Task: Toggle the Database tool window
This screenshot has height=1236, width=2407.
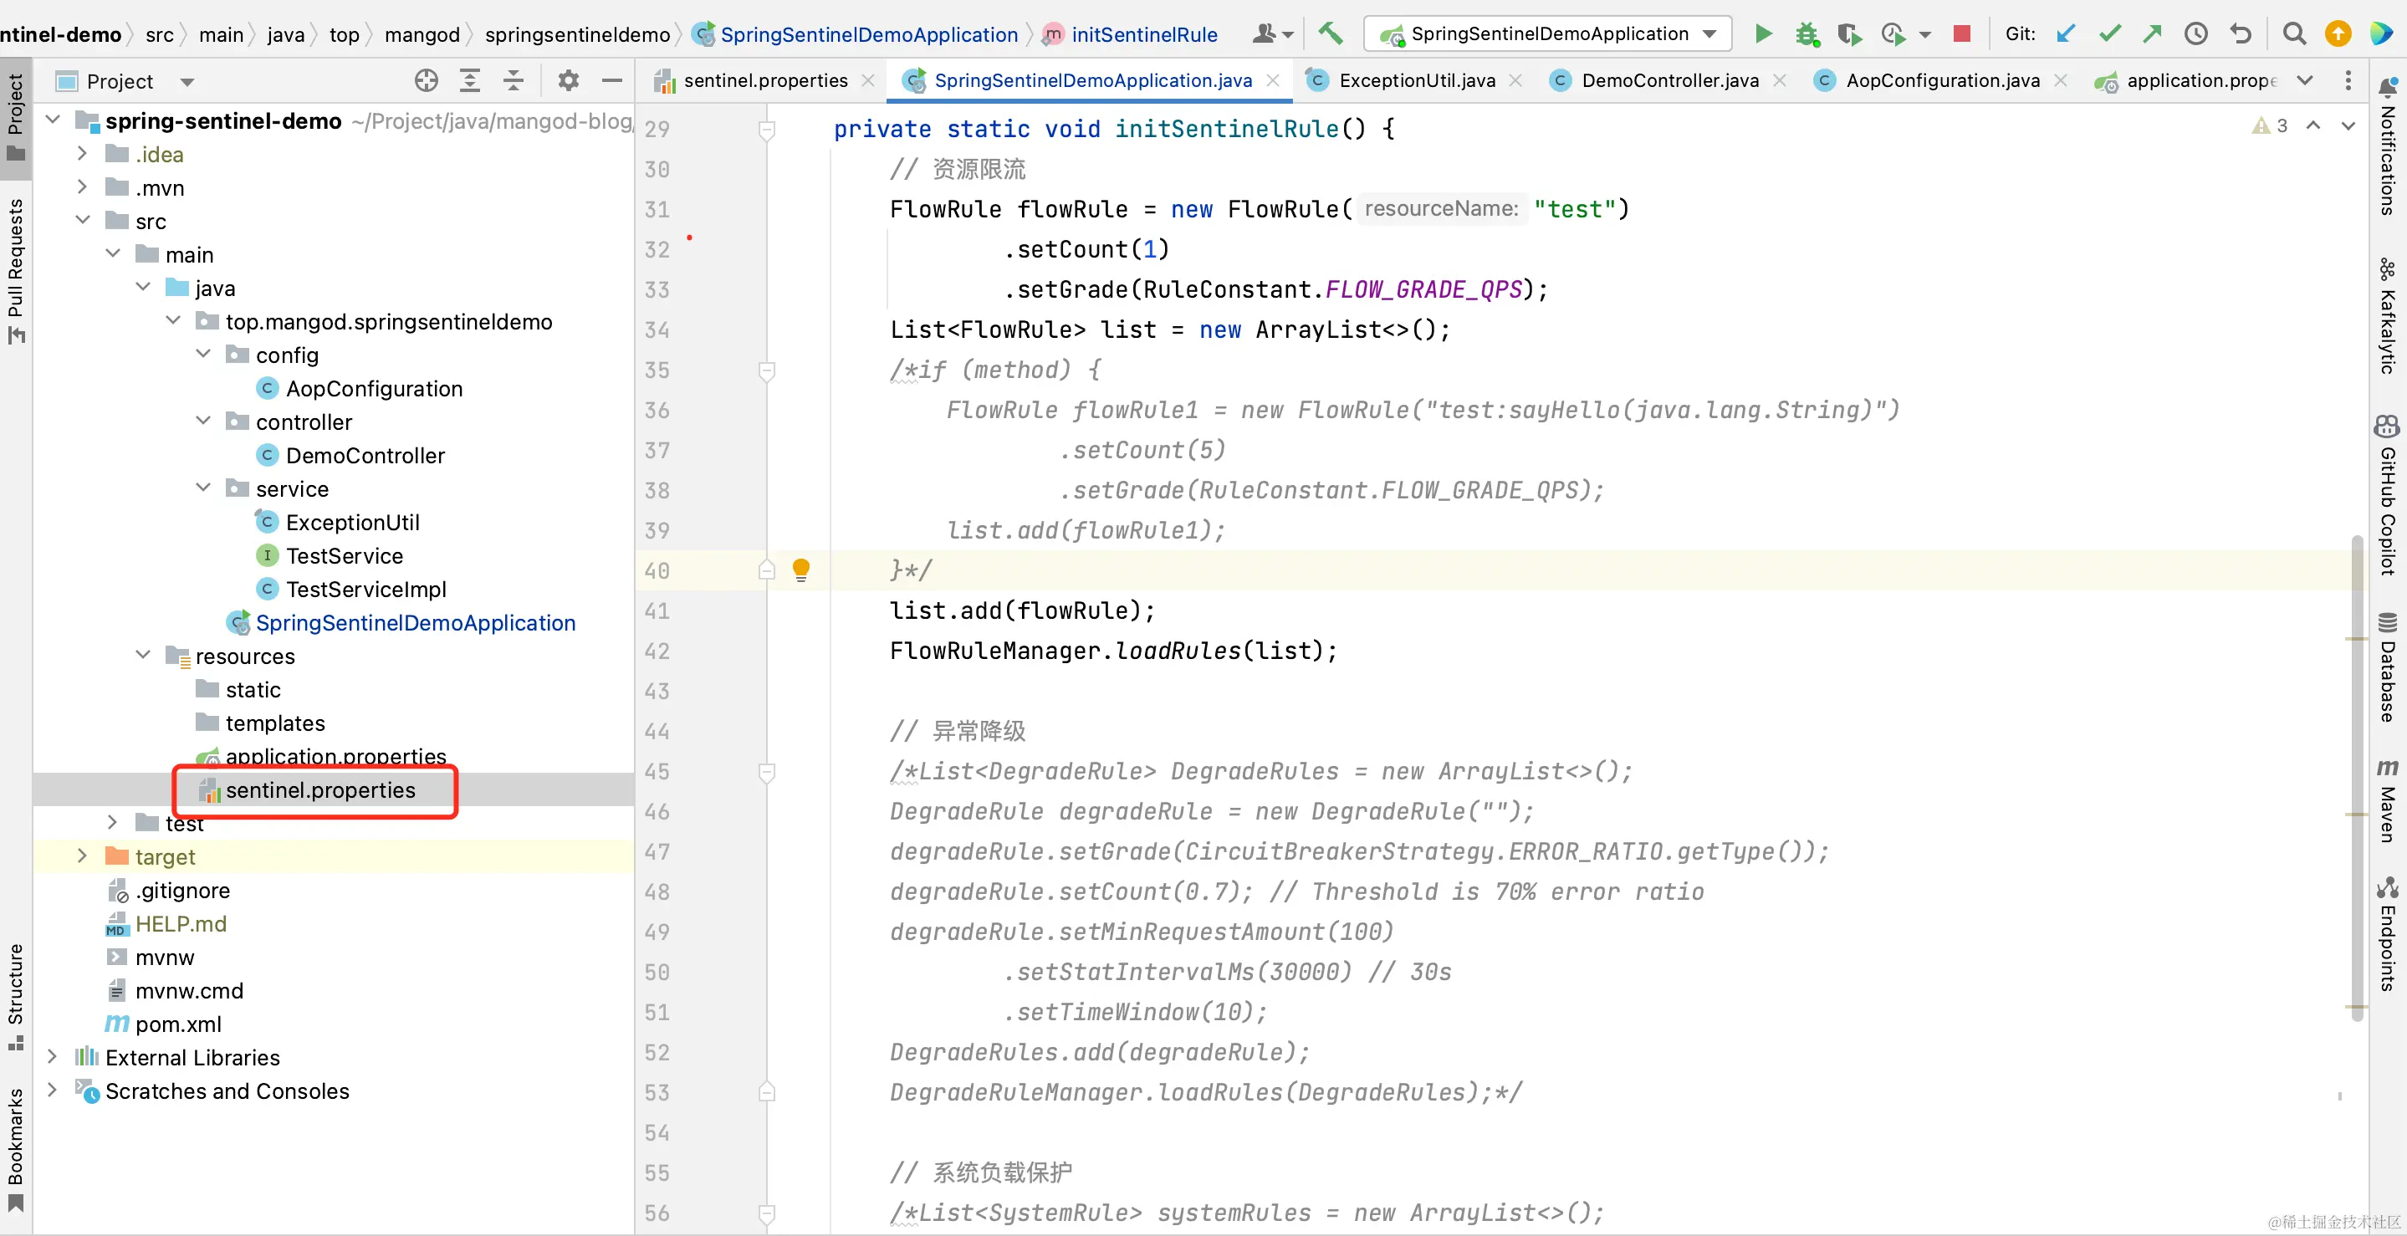Action: tap(2388, 668)
